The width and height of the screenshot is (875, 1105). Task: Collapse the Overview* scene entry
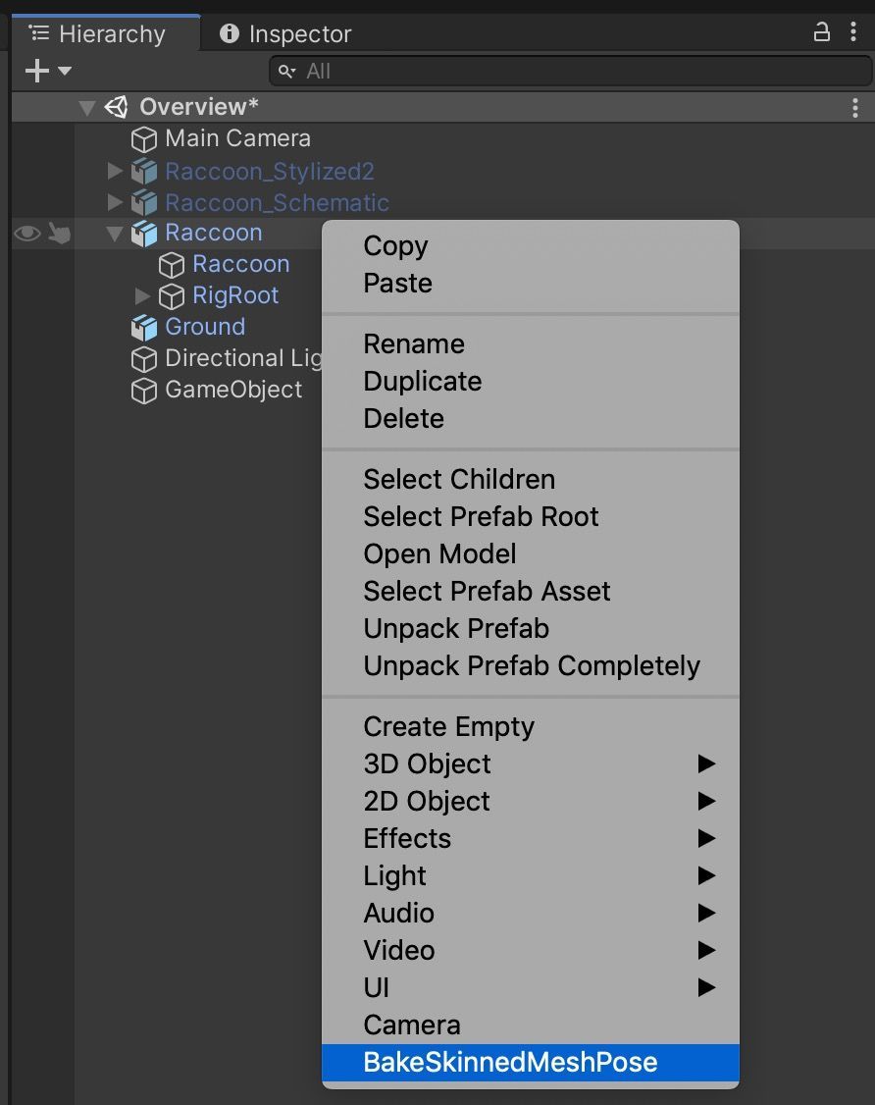pos(87,106)
